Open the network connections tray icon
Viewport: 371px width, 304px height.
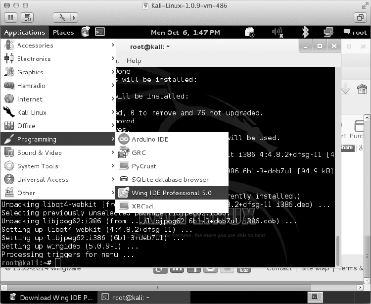[x=327, y=32]
